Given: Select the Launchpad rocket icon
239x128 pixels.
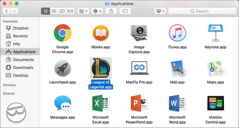Looking at the screenshot, I should pos(62,68).
